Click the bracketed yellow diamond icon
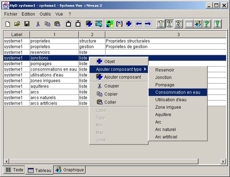230x177 pixels. coord(119,24)
